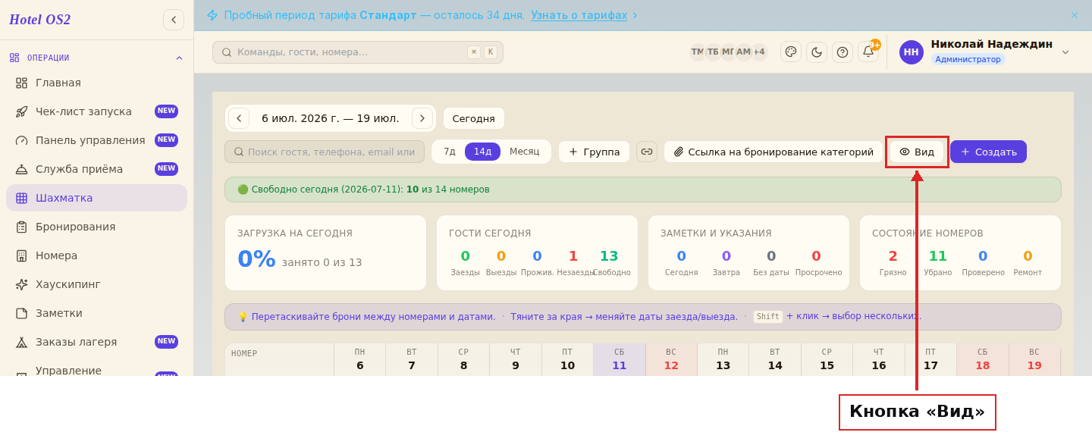Open the help question mark icon

[843, 52]
